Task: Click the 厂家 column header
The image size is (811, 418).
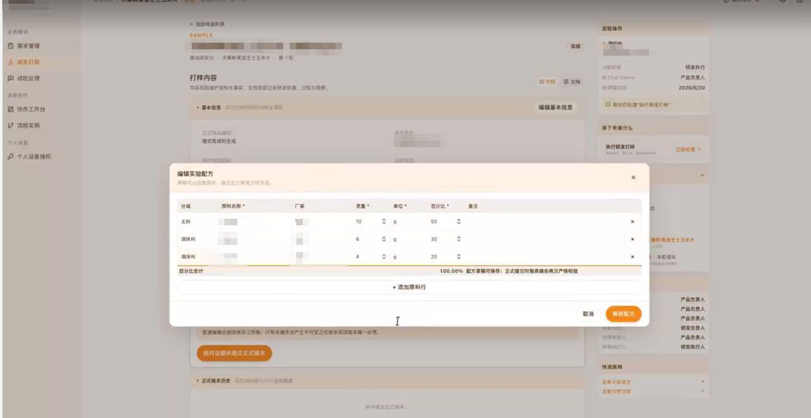Action: 300,206
